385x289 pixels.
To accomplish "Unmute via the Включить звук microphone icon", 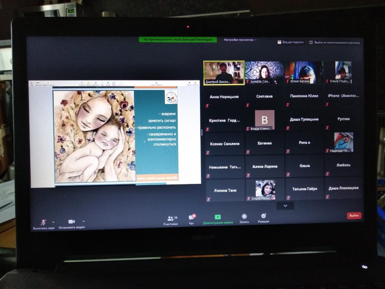I will click(x=44, y=222).
